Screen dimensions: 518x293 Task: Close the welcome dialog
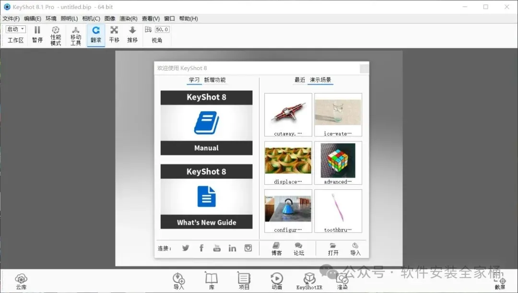365,69
